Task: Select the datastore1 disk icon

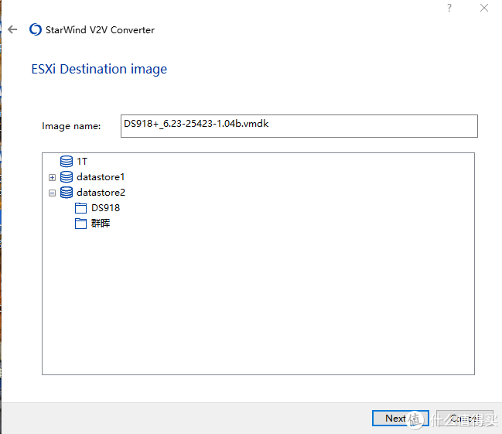Action: (x=67, y=177)
